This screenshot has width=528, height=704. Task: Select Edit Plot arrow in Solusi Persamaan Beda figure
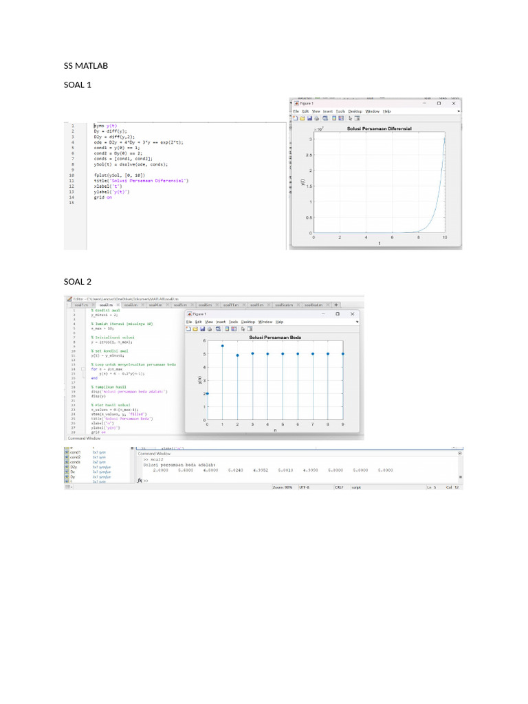coord(243,329)
